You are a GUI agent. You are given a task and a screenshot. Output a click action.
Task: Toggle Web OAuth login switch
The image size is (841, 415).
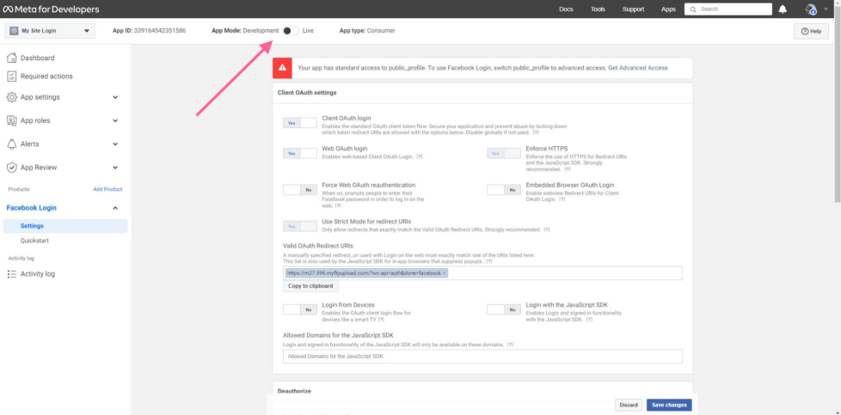coord(300,153)
